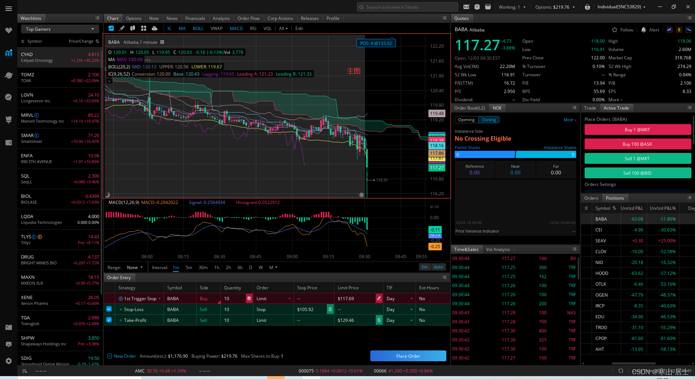
Task: Collapse the chart indicator legend arrow
Action: 109,81
